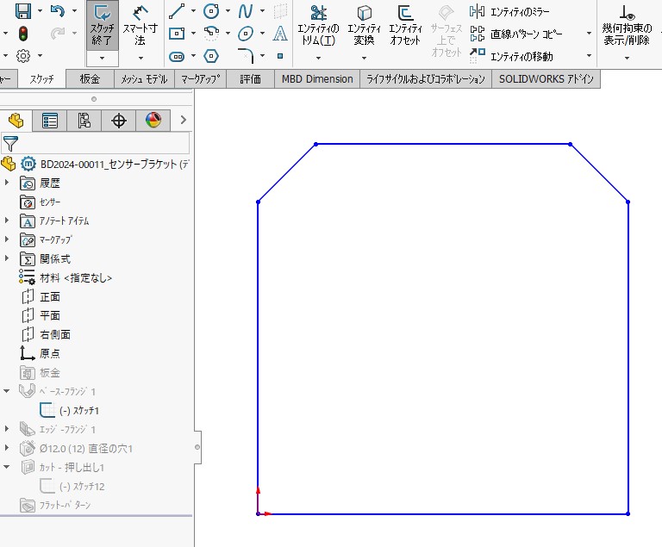Switch to the マークアップ tab

coord(201,79)
